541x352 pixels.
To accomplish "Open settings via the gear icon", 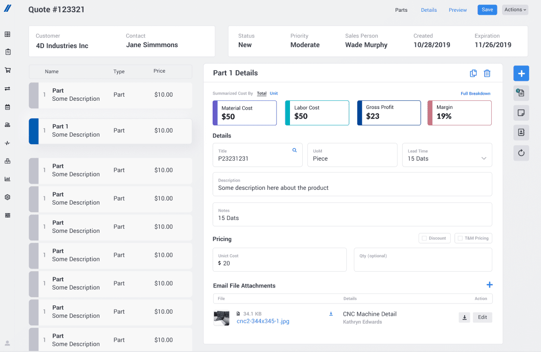I will pos(7,196).
